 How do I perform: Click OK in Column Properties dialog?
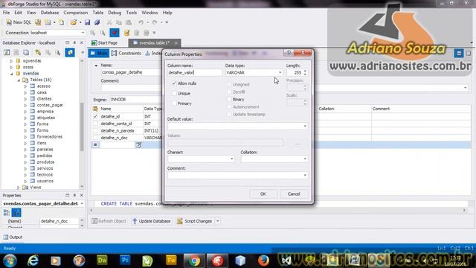[x=263, y=194]
